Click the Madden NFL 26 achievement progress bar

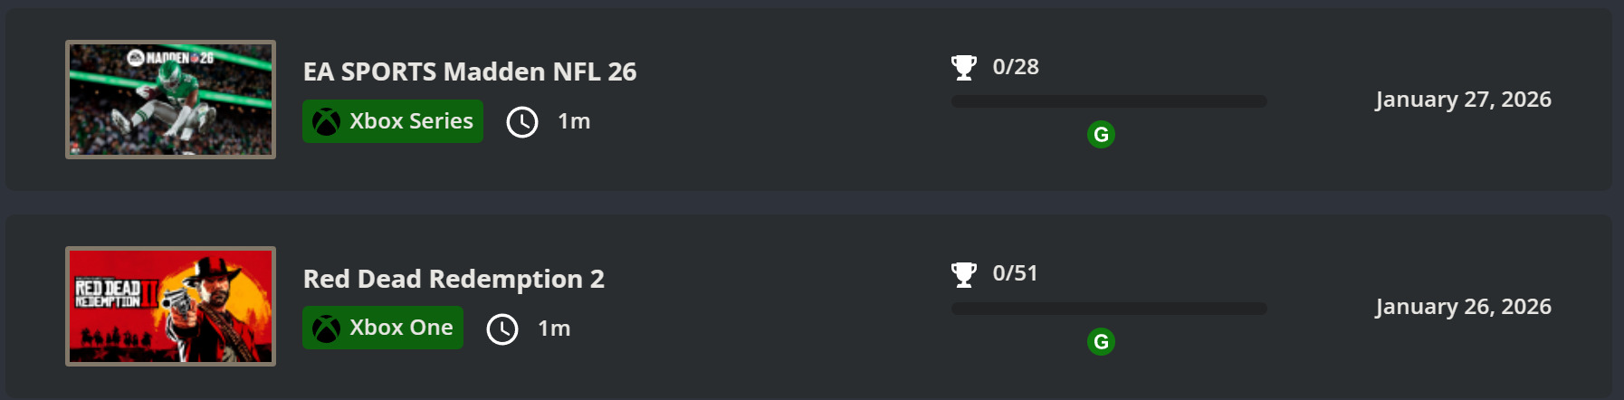1109,101
